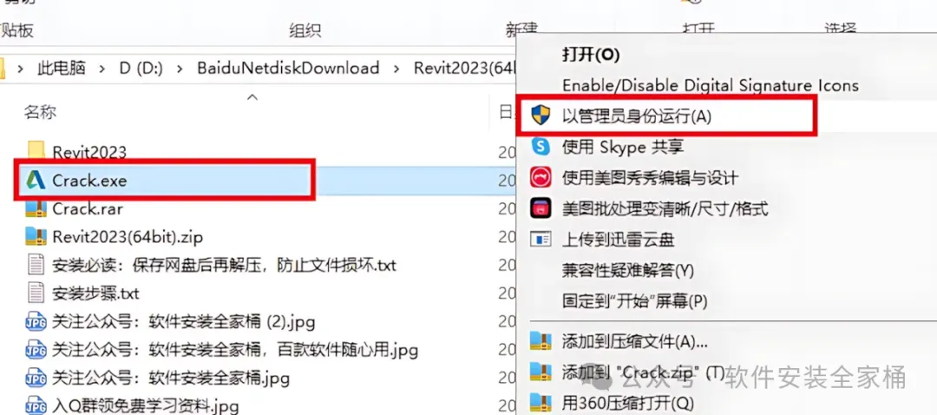Click the sort arrow above the 名称 column
The image size is (937, 415).
coord(252,96)
